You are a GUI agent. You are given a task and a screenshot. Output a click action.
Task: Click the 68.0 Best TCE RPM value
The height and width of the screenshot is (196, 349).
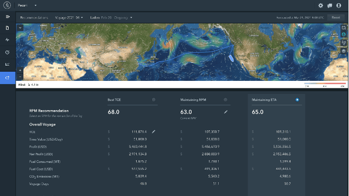tap(113, 112)
